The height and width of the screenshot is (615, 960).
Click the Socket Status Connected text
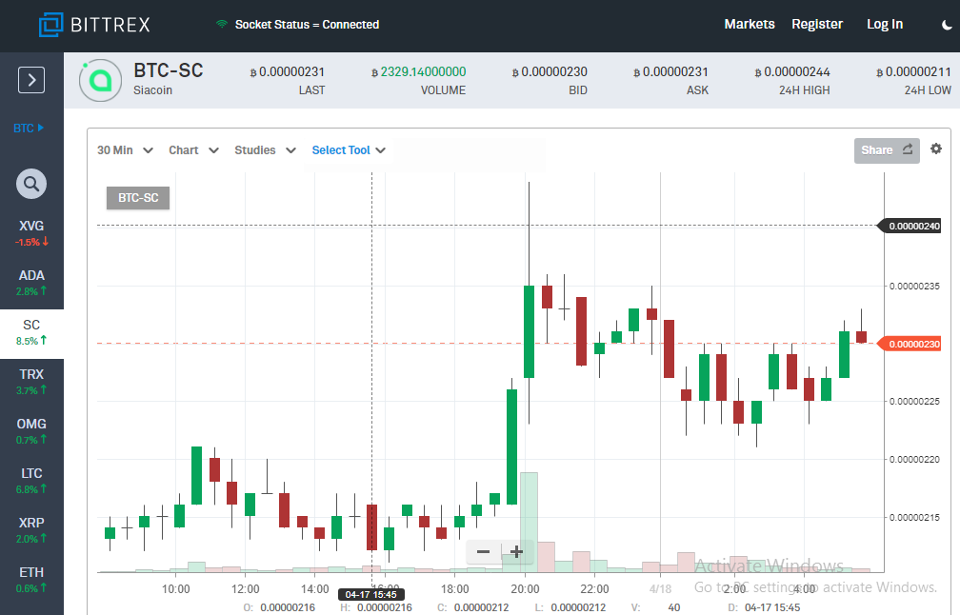pyautogui.click(x=307, y=25)
